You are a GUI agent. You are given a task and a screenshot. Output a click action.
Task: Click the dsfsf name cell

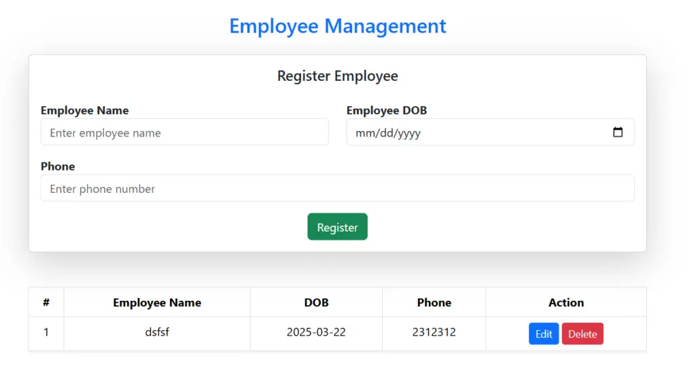click(157, 332)
